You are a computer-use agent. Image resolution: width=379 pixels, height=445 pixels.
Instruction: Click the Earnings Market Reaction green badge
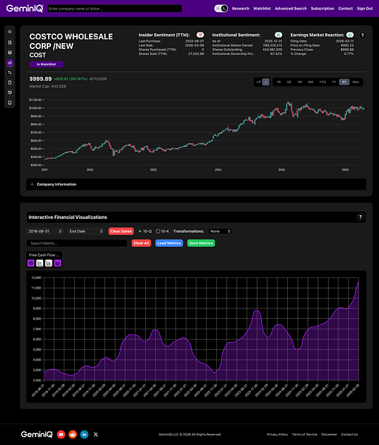tap(350, 35)
